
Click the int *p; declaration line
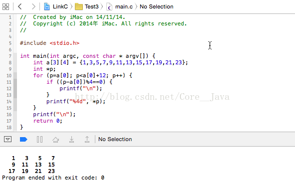pyautogui.click(x=44, y=69)
